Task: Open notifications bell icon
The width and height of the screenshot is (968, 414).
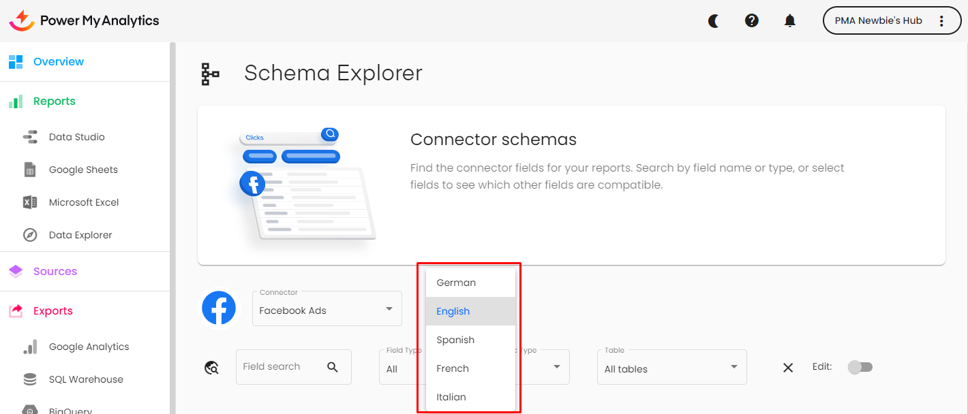Action: tap(790, 21)
